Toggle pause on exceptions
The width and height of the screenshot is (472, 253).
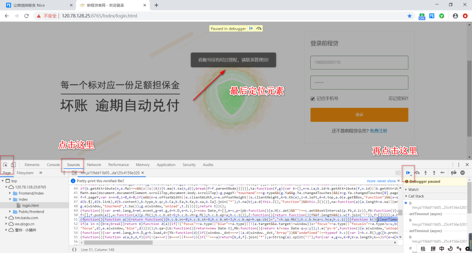[462, 173]
